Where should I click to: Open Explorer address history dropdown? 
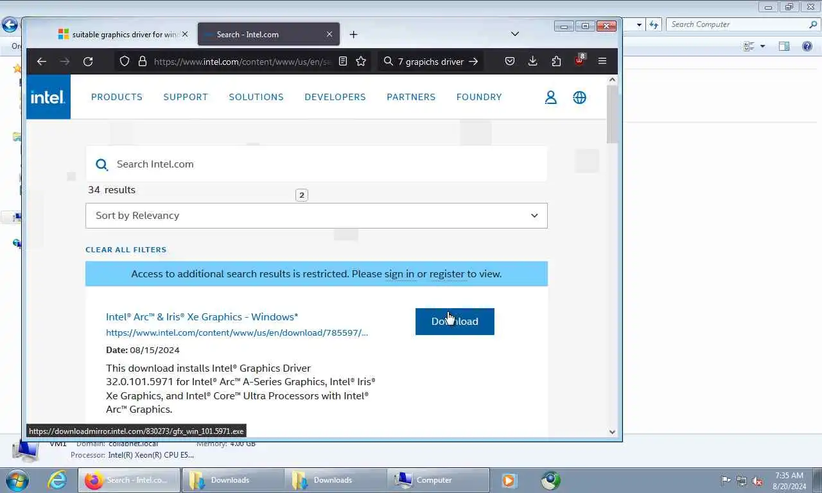tap(639, 24)
